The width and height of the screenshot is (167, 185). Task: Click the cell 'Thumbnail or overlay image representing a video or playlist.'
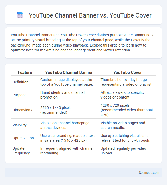pos(127,82)
